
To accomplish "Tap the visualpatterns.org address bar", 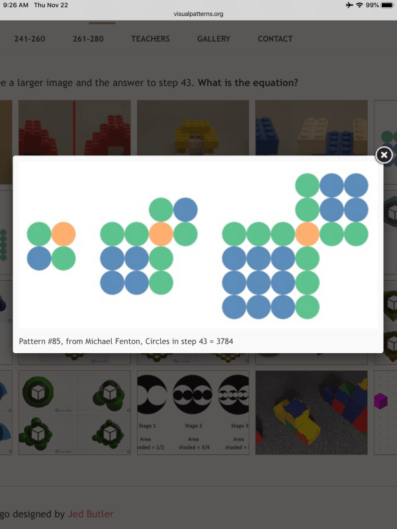I will (198, 13).
